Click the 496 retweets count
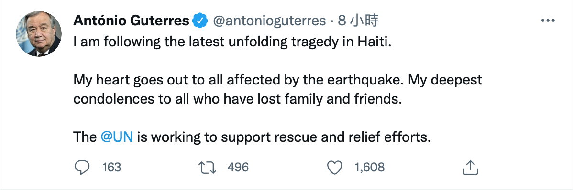 point(238,168)
